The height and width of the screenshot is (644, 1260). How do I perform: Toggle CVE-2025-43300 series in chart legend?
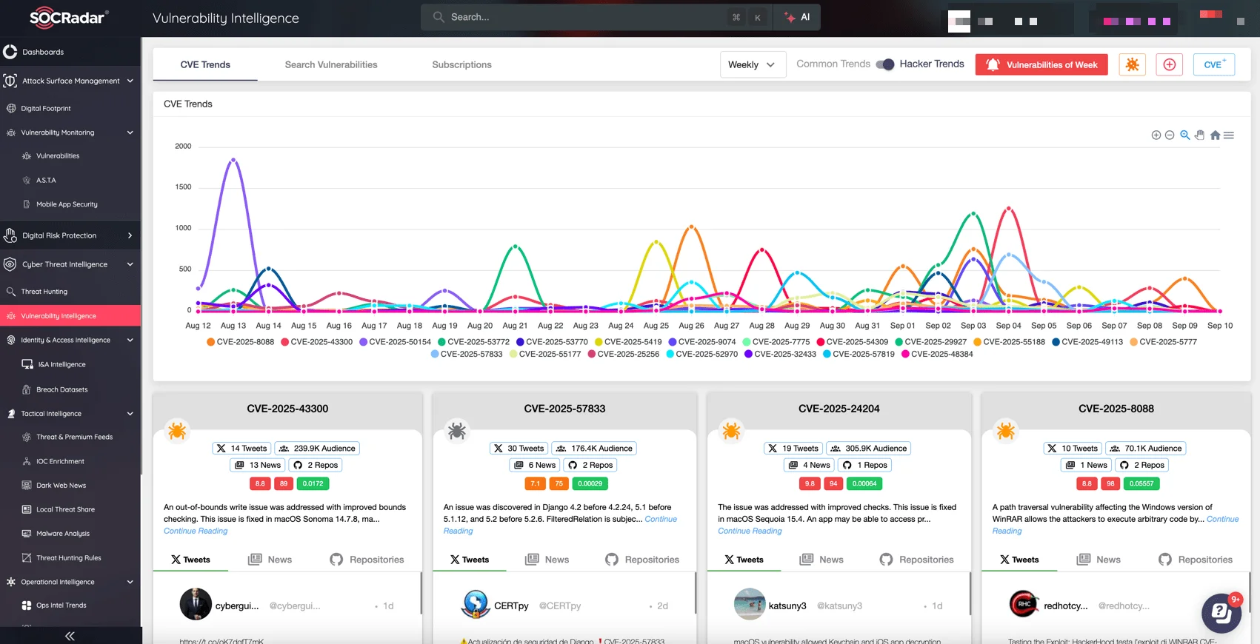click(316, 342)
